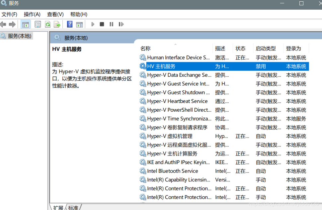The height and width of the screenshot is (210, 322).
Task: Select Hyper-V Heartbeat Service row
Action: click(x=224, y=101)
